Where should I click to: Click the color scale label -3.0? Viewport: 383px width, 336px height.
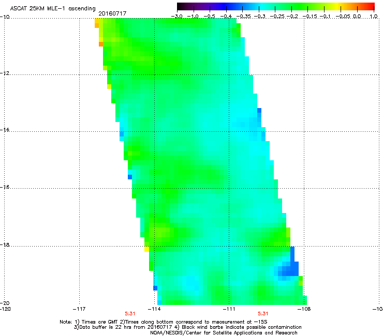click(x=176, y=17)
